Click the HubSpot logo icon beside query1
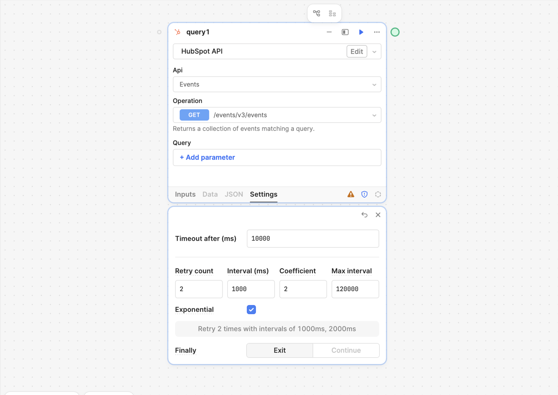The width and height of the screenshot is (558, 395). pos(178,32)
